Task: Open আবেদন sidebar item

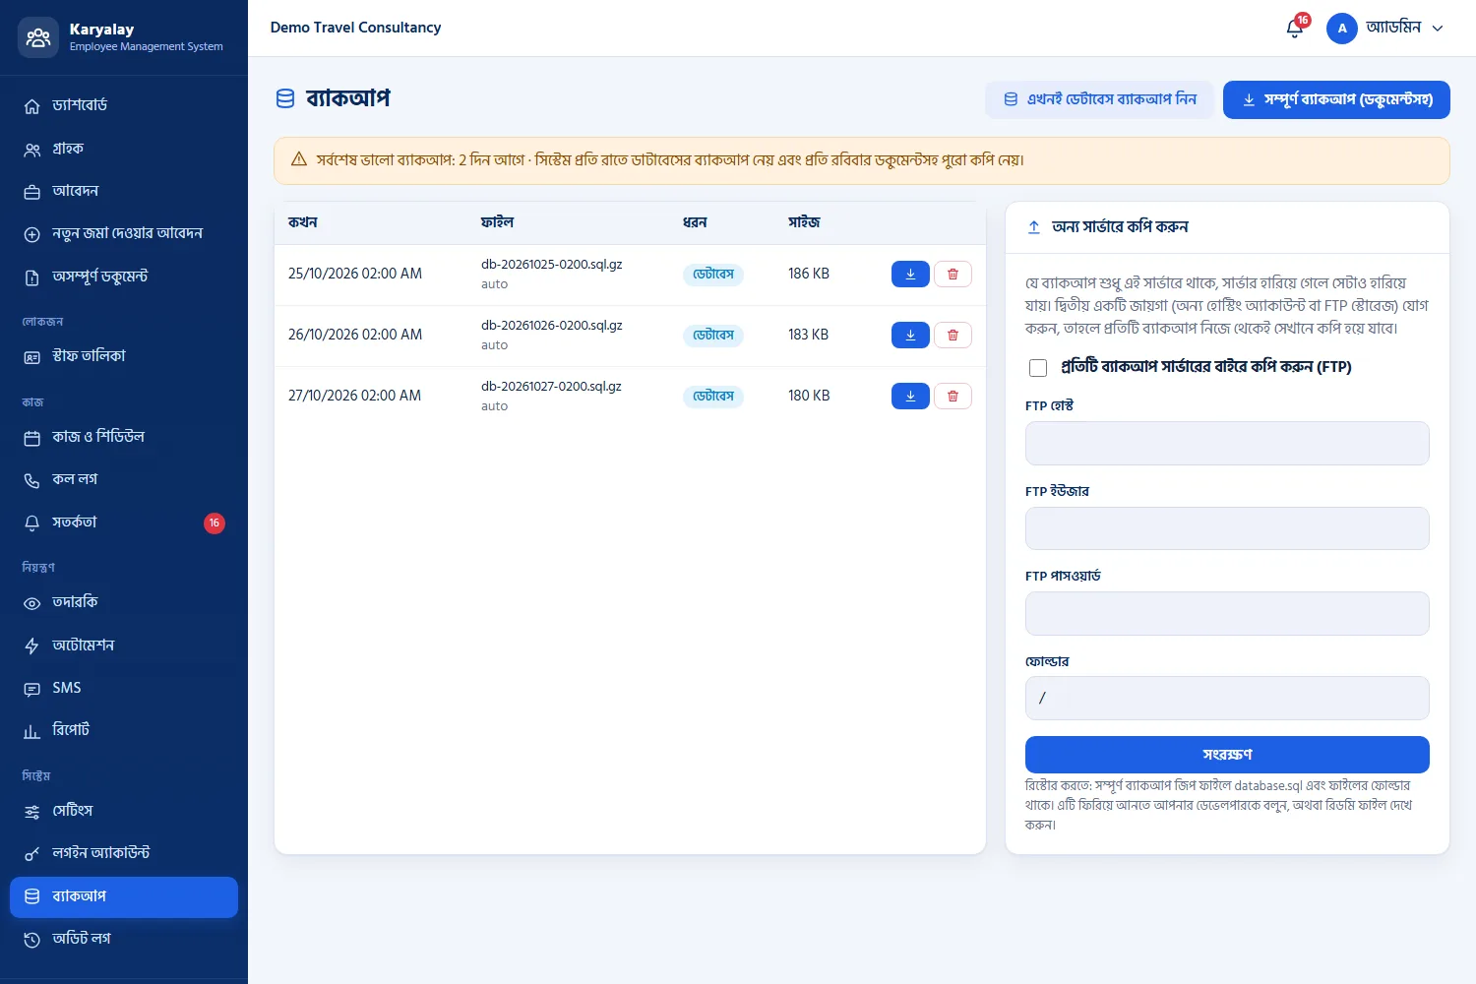Action: point(124,191)
